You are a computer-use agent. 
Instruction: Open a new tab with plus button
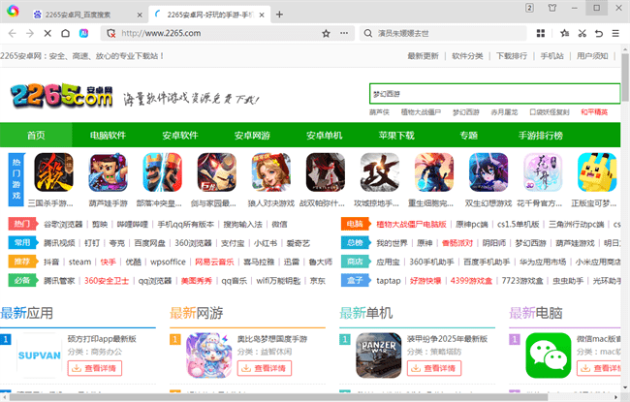point(280,15)
